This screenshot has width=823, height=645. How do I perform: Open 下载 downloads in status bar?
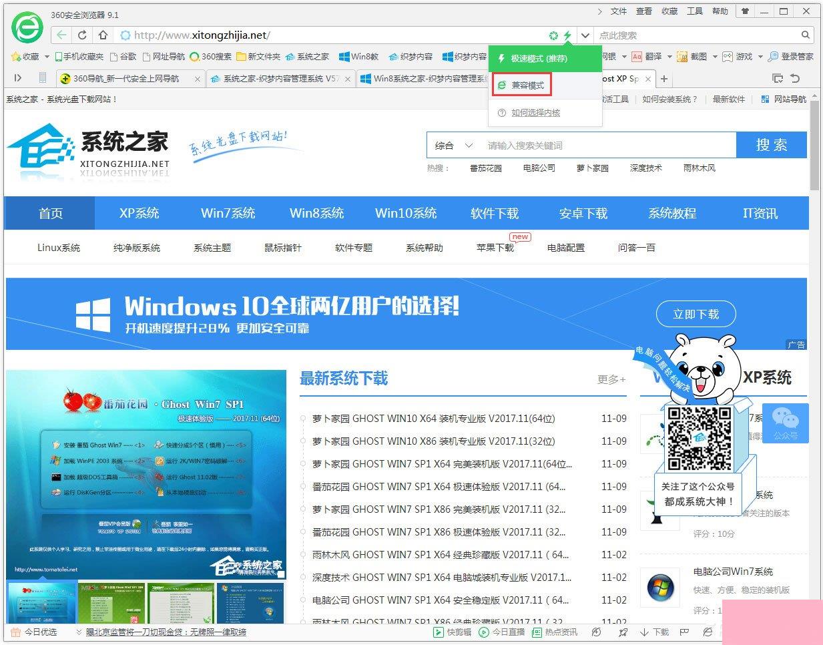tap(654, 632)
